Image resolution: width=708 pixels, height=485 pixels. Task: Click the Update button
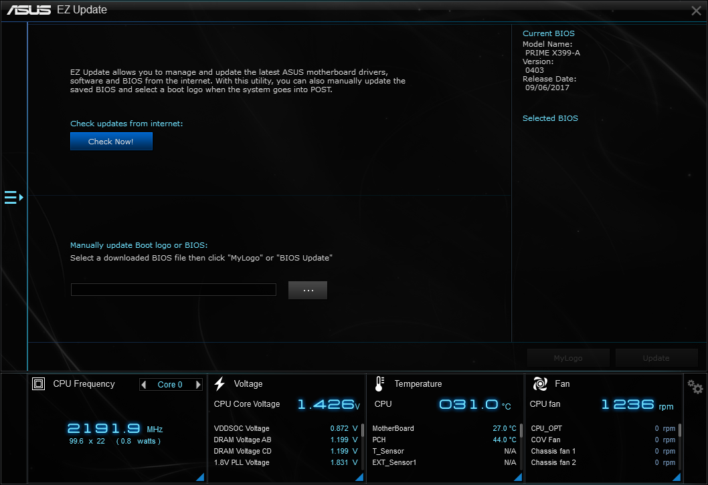point(656,358)
